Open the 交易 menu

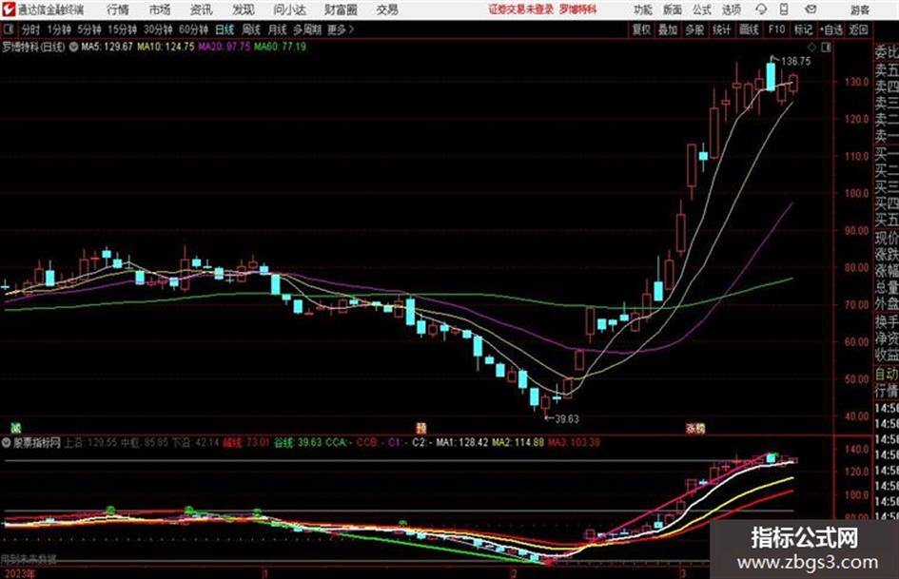pos(387,10)
